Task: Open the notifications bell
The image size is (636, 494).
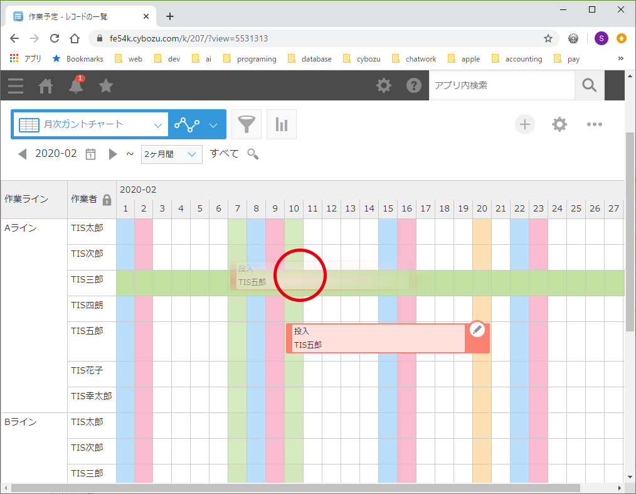Action: pos(76,86)
